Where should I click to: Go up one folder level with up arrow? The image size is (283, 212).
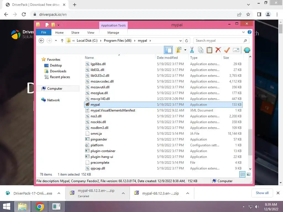tap(62, 41)
